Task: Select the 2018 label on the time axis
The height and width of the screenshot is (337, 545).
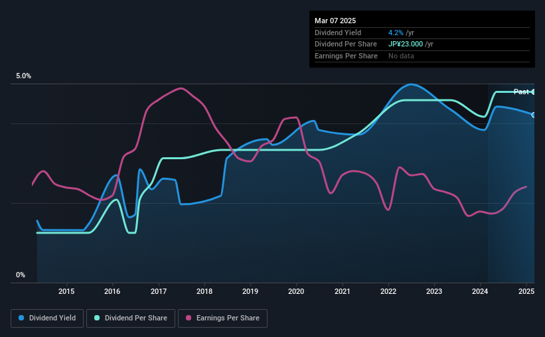Action: point(204,291)
